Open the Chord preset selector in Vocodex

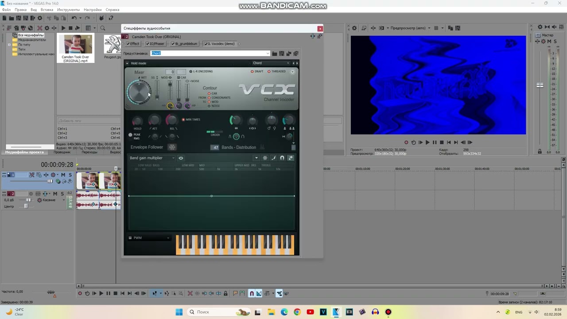tap(271, 63)
